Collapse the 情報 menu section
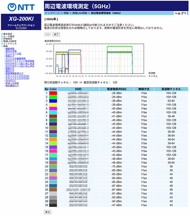 pyautogui.click(x=5, y=46)
